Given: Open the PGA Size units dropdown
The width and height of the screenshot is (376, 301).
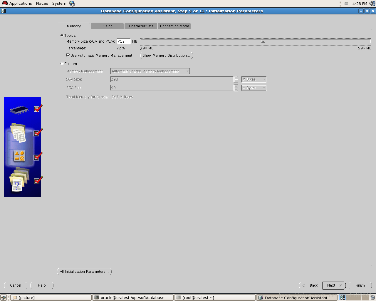Looking at the screenshot, I should [x=254, y=88].
